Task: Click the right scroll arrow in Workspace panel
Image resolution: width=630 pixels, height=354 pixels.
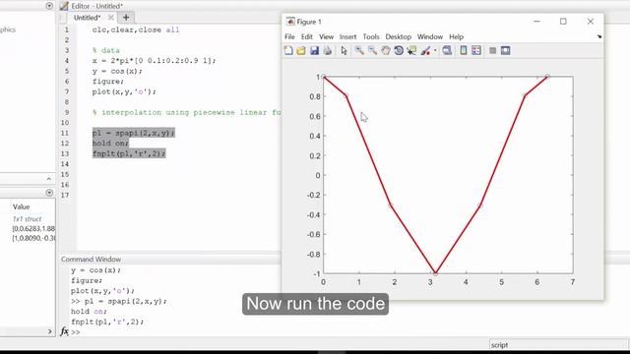Action: click(x=50, y=331)
